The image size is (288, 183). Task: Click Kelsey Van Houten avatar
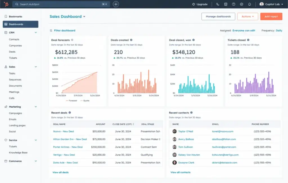[174, 155]
